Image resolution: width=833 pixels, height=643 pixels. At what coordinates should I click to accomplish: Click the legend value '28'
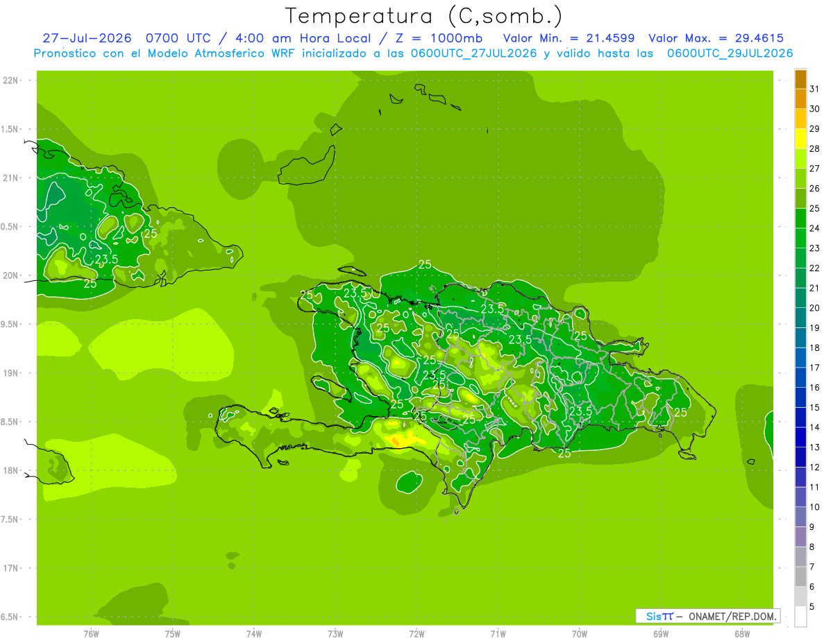(x=814, y=148)
